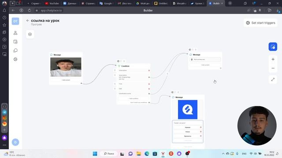Open the chats bubble icon in app sidebar
Image resolution: width=282 pixels, height=158 pixels.
(15, 50)
